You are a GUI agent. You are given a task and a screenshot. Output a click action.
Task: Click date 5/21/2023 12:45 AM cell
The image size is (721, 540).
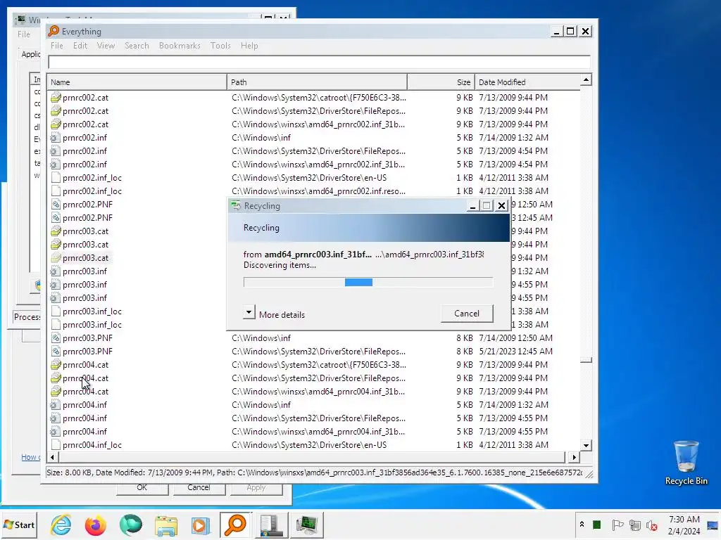coord(515,352)
